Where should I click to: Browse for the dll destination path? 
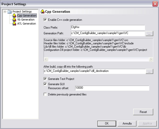click(149, 71)
